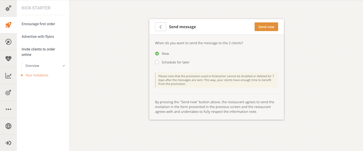Click the globe icon in sidebar

click(8, 126)
